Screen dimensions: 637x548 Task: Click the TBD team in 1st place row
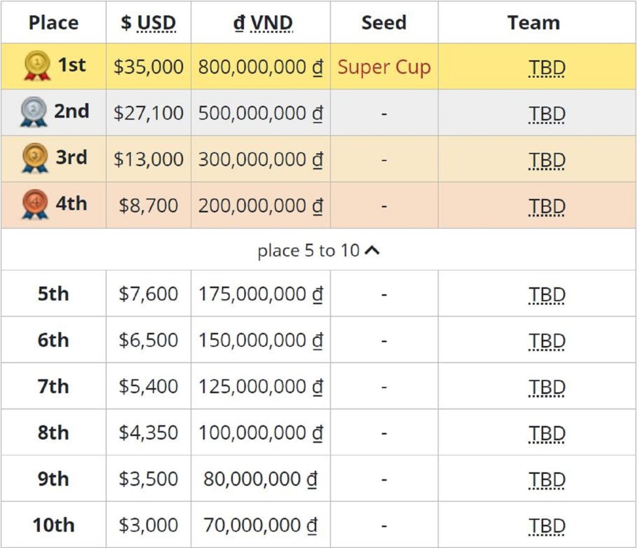547,68
